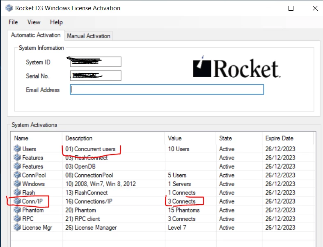Minimize the License Activation window
This screenshot has width=323, height=247.
[x=267, y=8]
